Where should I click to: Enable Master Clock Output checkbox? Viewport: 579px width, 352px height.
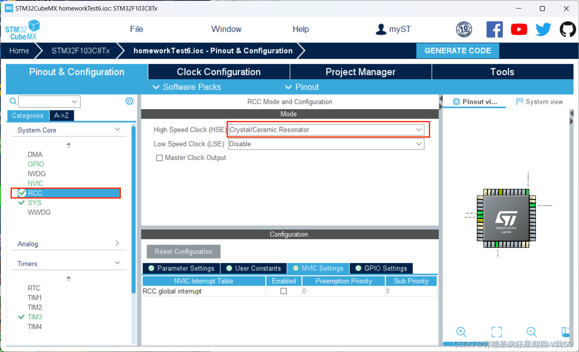pos(159,158)
